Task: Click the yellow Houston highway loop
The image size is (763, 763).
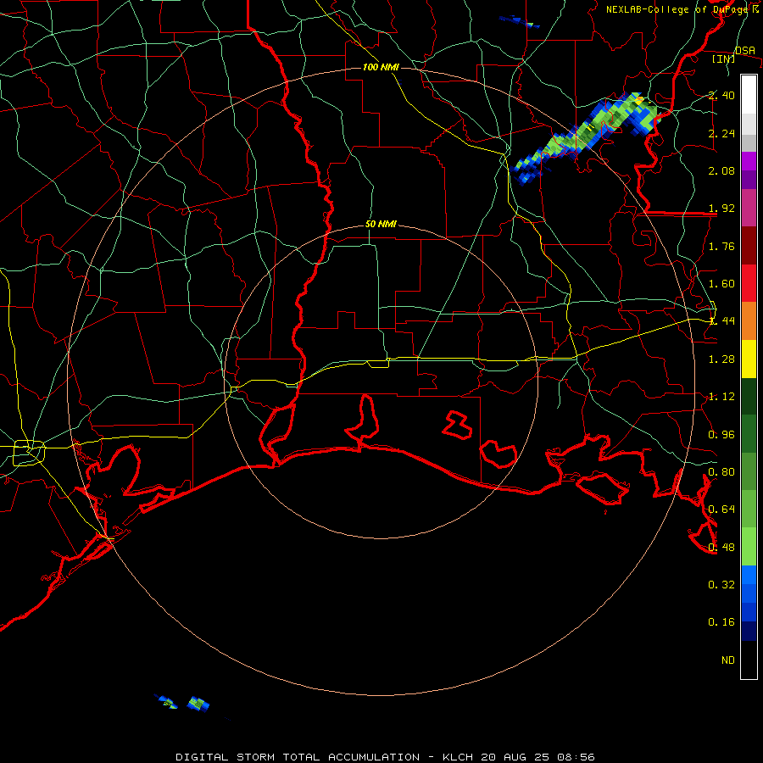Action: click(x=29, y=453)
